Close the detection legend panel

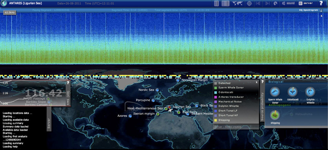(257, 83)
